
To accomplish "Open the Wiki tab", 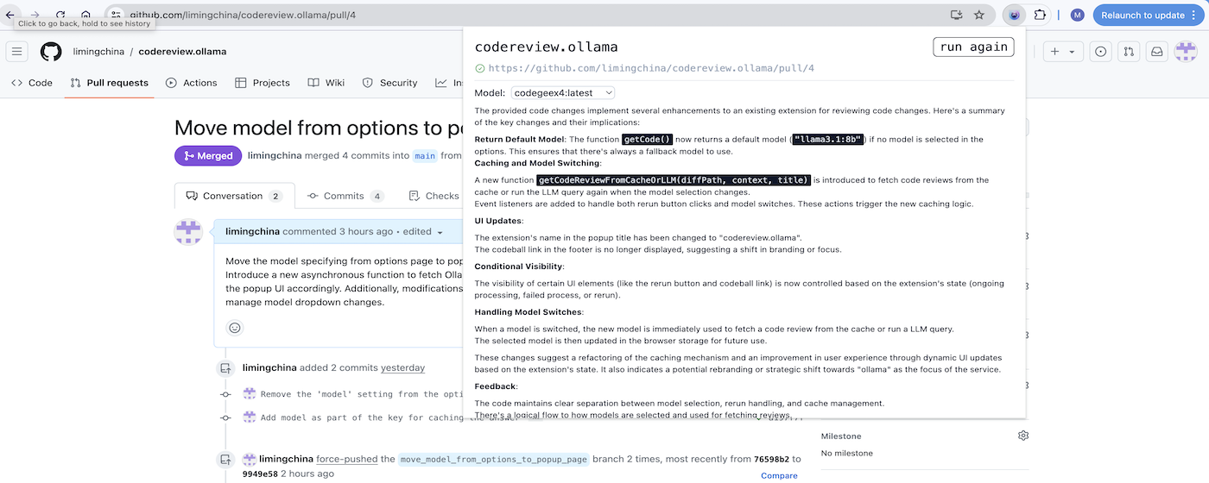I will pyautogui.click(x=326, y=83).
